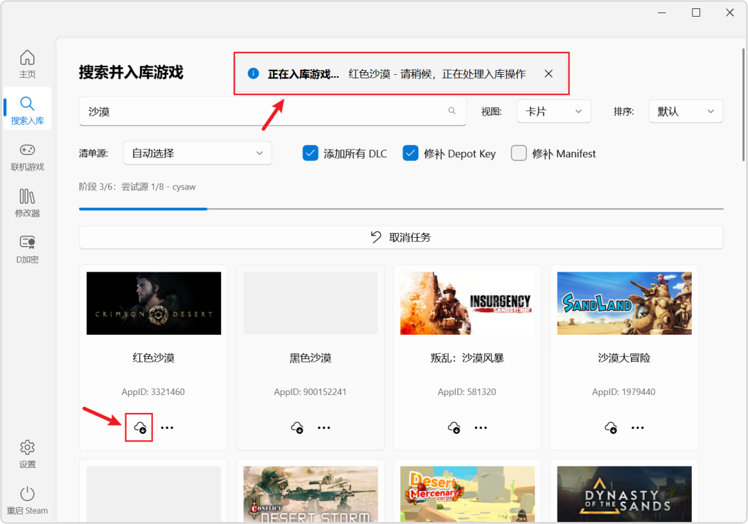The height and width of the screenshot is (524, 748).
Task: Click Dynasty of the Sands thumbnail
Action: (x=625, y=494)
